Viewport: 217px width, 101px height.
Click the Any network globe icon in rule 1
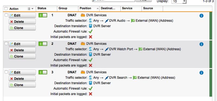pyautogui.click(x=90, y=21)
